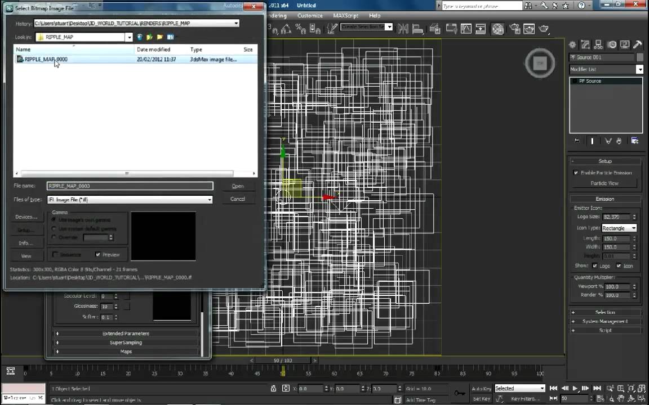Click the View button in dialog
The width and height of the screenshot is (649, 405).
(x=26, y=256)
